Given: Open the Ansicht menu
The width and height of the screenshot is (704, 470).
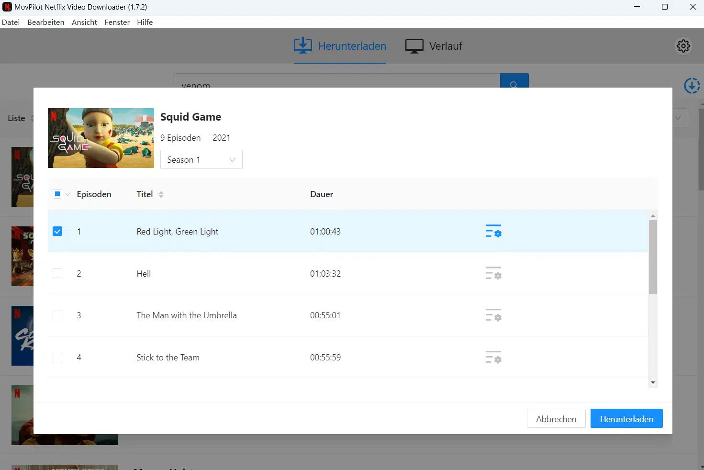Looking at the screenshot, I should pyautogui.click(x=84, y=22).
